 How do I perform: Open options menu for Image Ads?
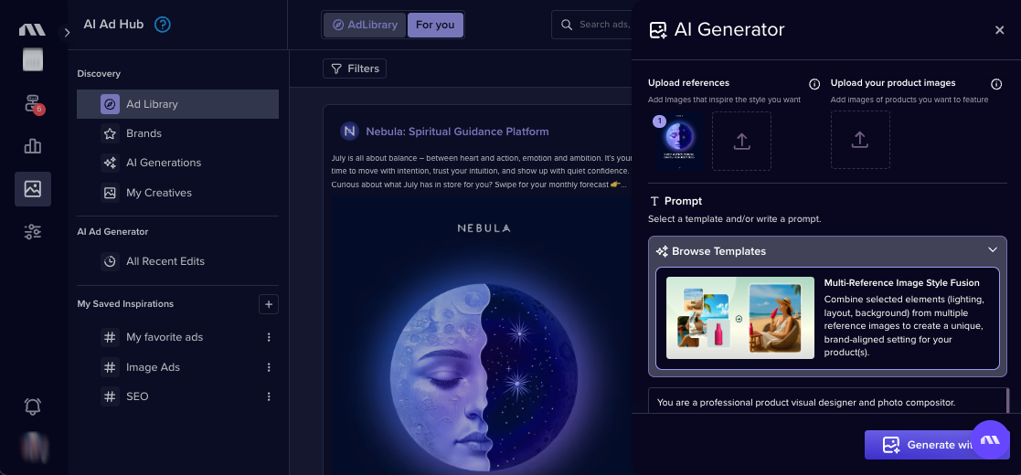(x=268, y=367)
